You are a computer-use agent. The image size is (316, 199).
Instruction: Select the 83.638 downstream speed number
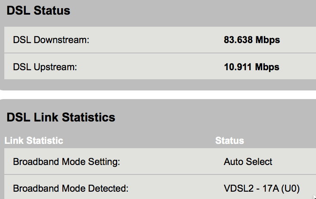click(239, 40)
